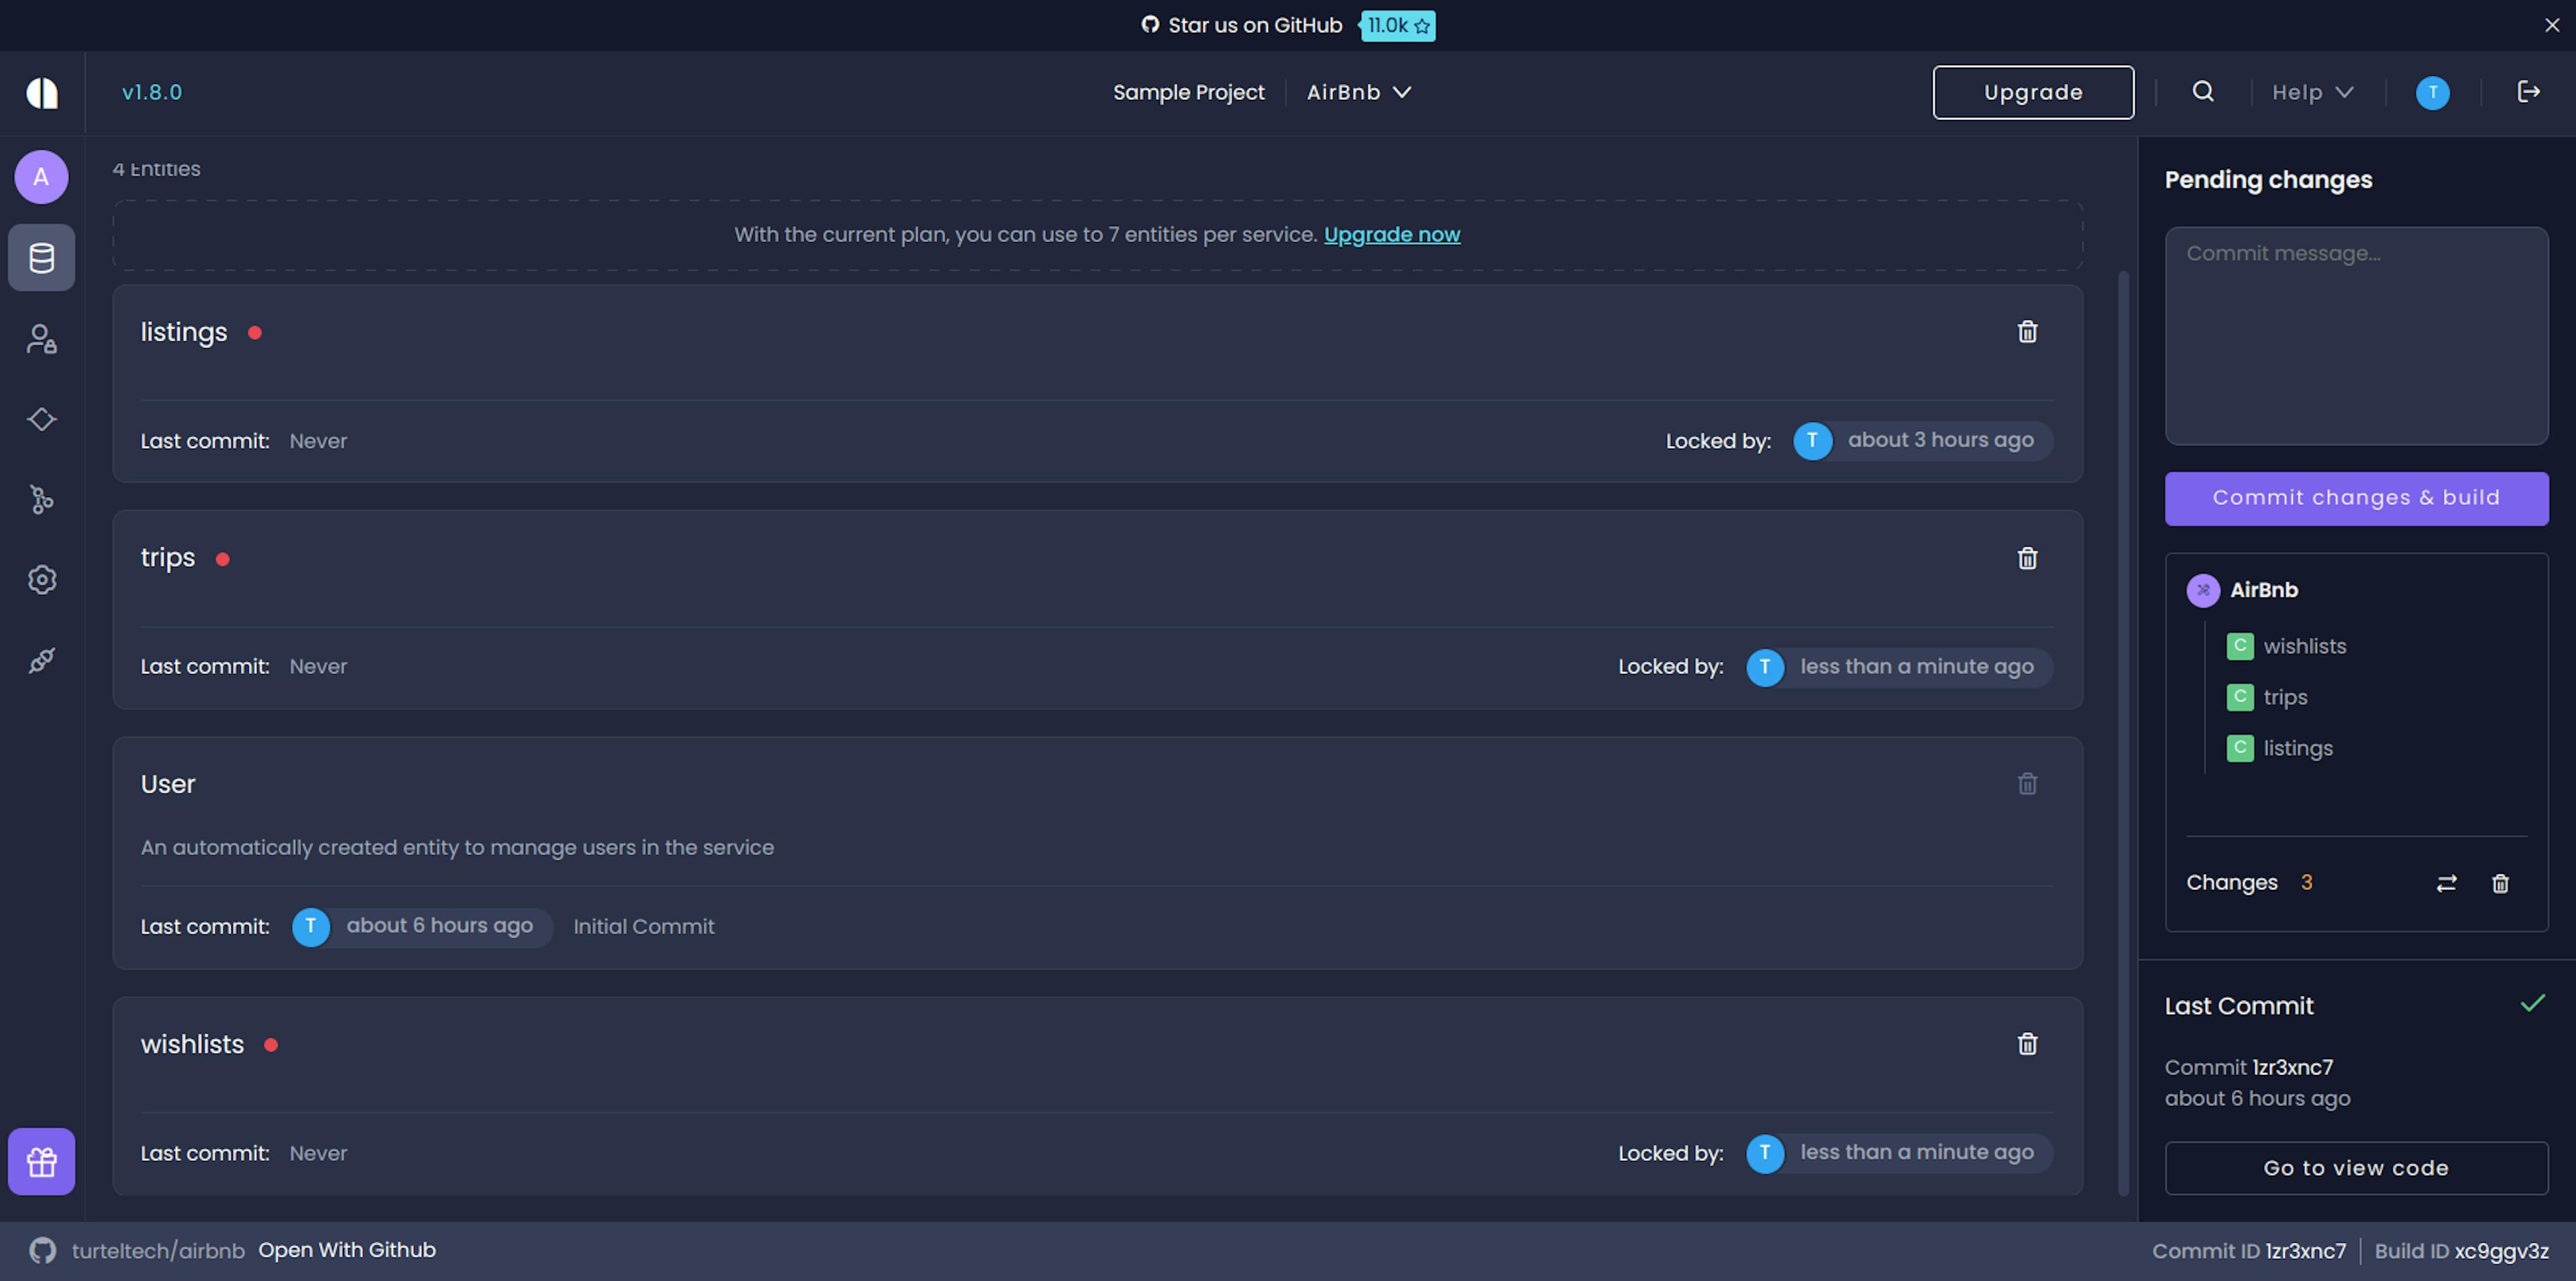The height and width of the screenshot is (1281, 2576).
Task: Click the Amplication logo icon
Action: point(42,93)
